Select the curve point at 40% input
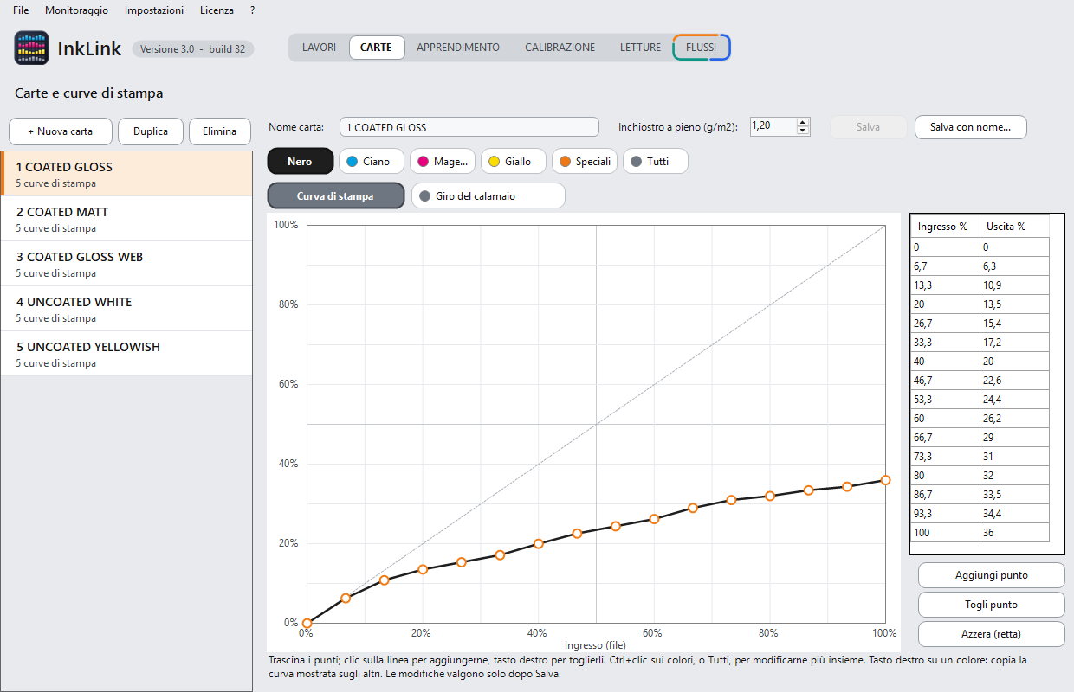Image resolution: width=1074 pixels, height=692 pixels. [x=538, y=543]
